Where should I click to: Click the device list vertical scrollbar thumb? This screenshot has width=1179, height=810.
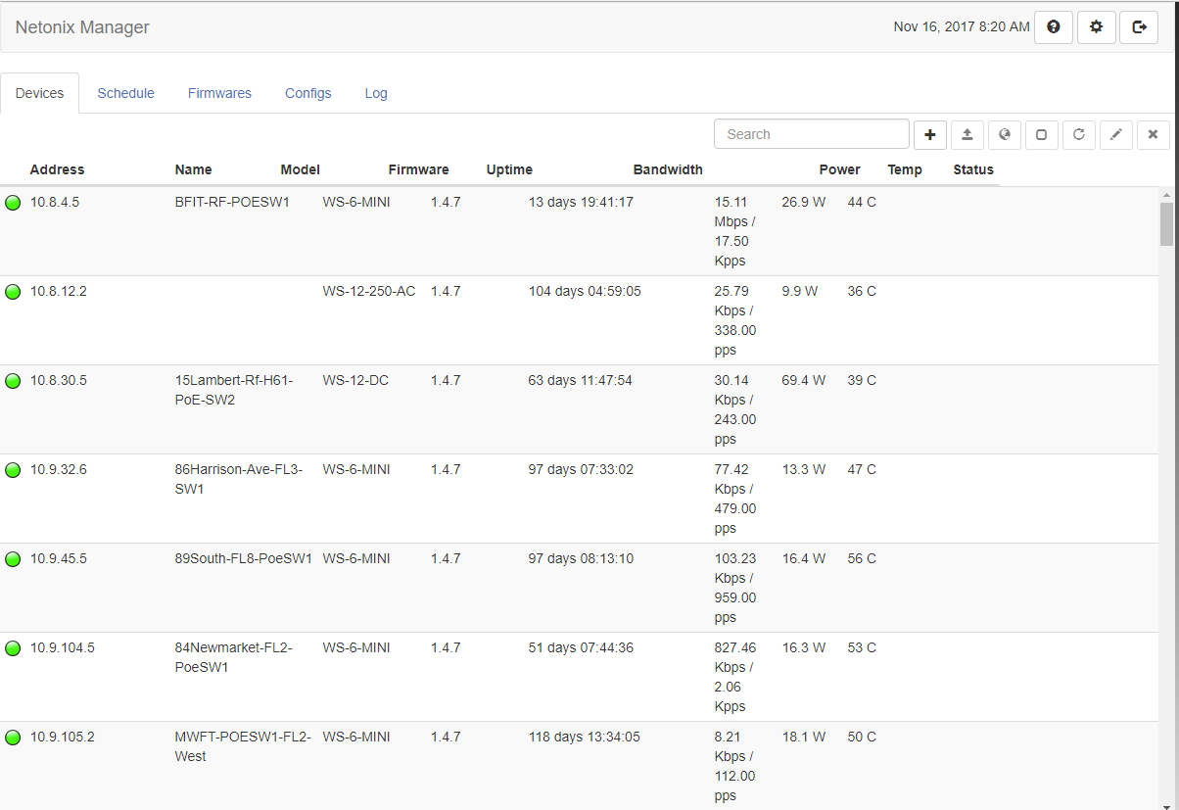pos(1166,223)
